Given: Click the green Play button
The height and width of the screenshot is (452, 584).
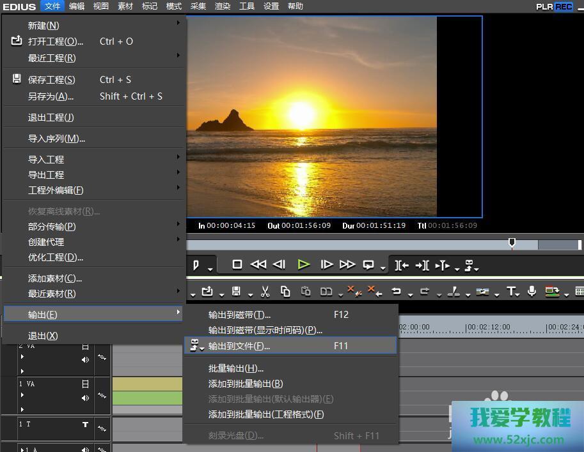Looking at the screenshot, I should pyautogui.click(x=304, y=264).
